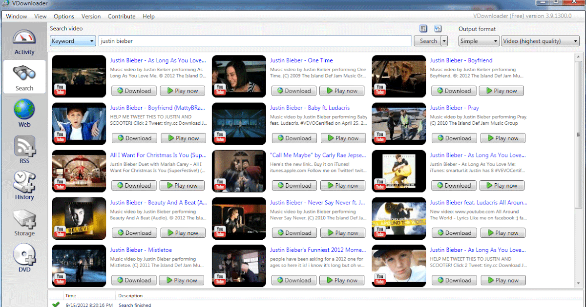Click the All I Want For Christmas thumbnail
The image size is (586, 307).
pos(79,171)
